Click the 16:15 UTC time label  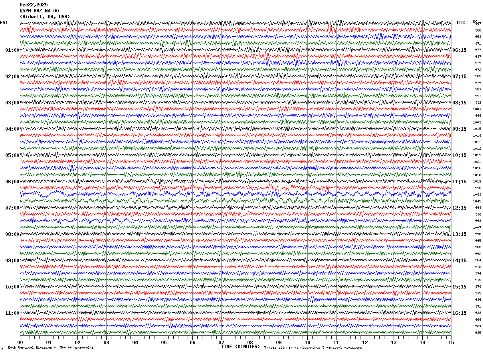[459, 313]
